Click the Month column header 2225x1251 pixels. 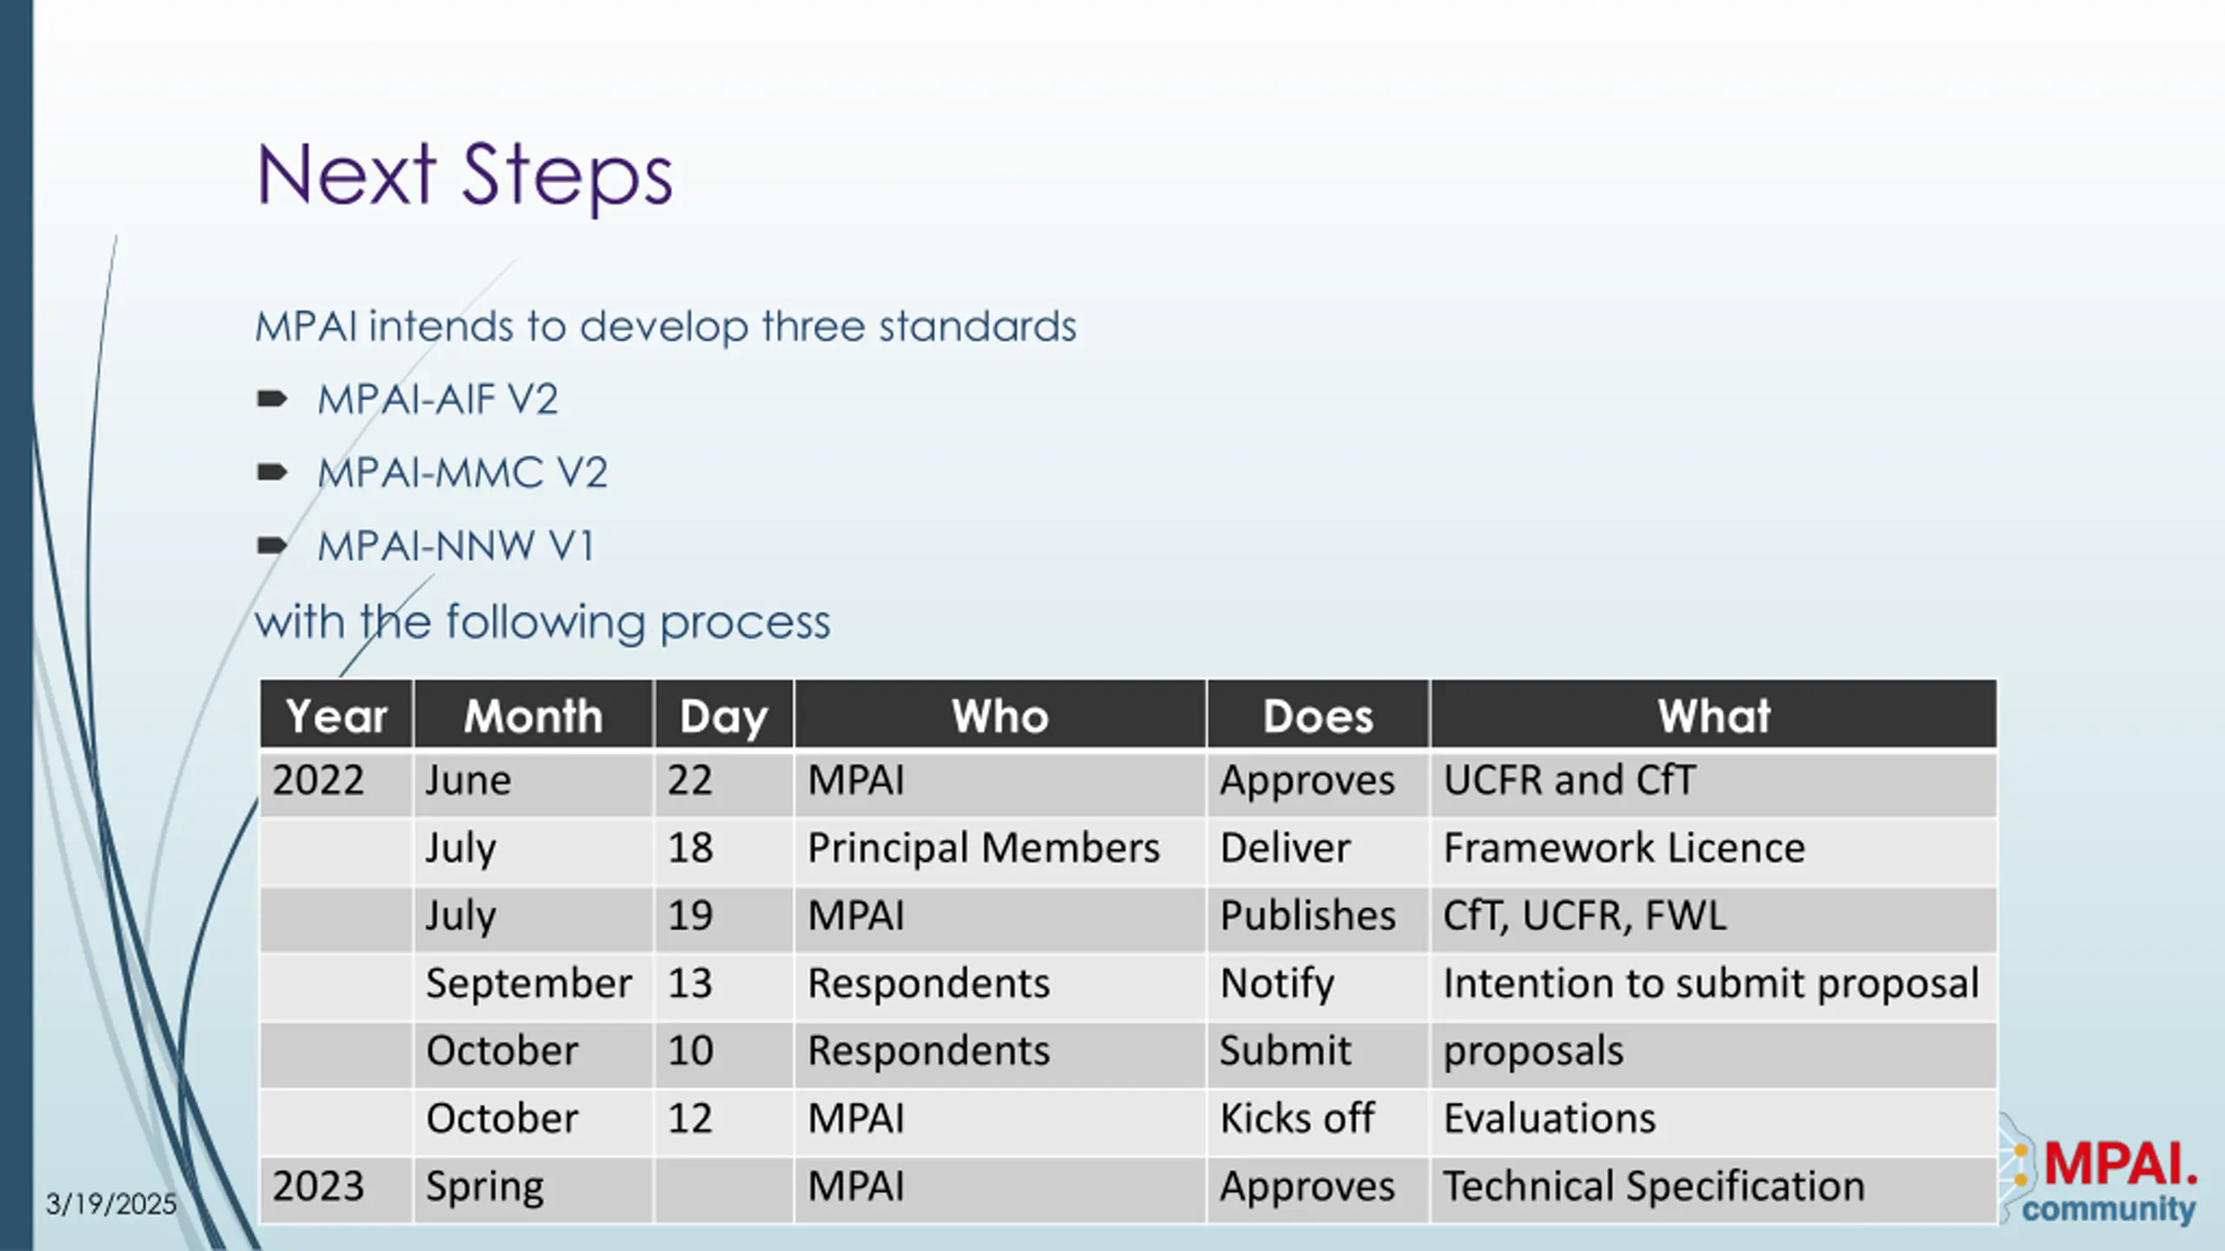[533, 716]
